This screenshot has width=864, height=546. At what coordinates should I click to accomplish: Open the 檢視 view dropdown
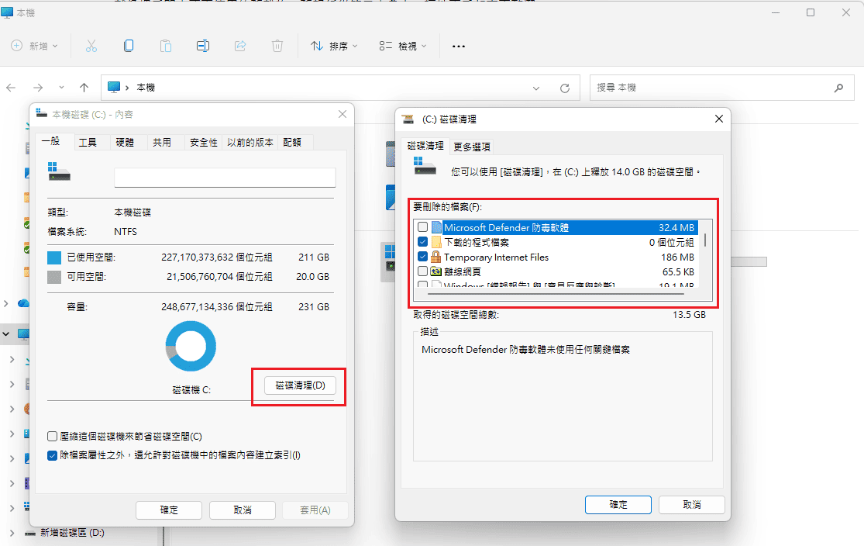[404, 46]
